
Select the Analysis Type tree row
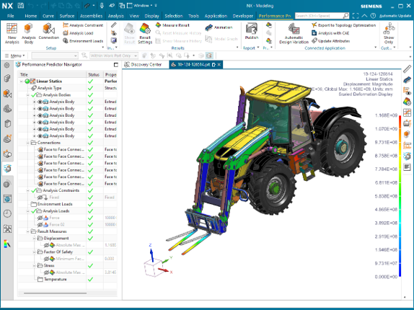(67, 88)
